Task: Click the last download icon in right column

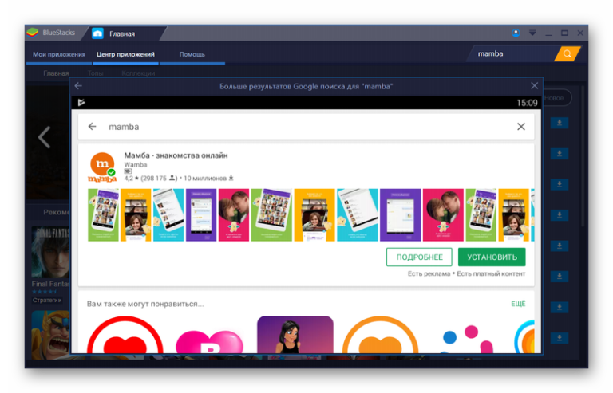Action: (x=560, y=338)
